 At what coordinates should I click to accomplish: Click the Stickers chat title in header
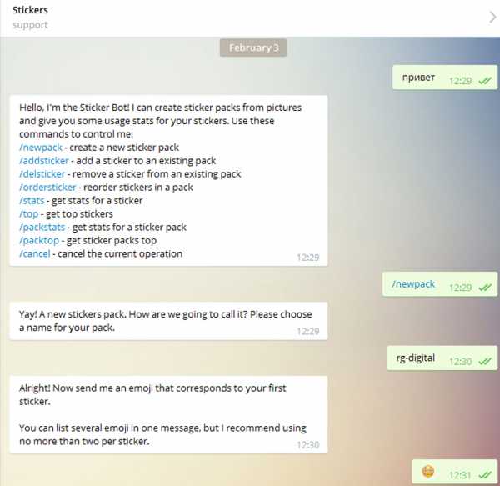pyautogui.click(x=30, y=10)
